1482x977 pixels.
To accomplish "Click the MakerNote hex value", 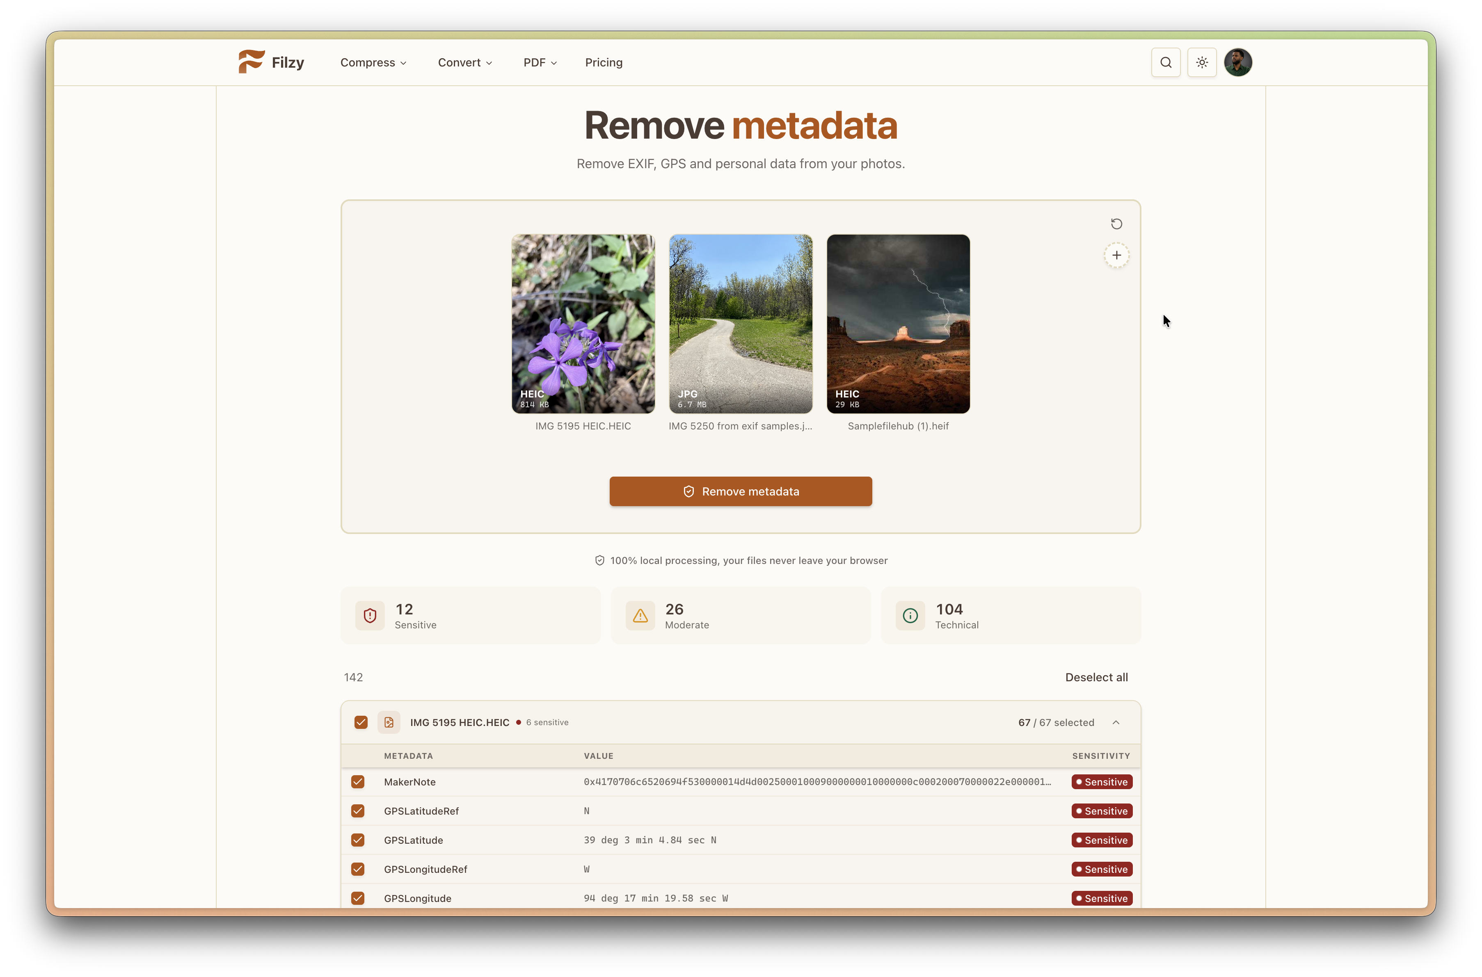I will tap(817, 781).
